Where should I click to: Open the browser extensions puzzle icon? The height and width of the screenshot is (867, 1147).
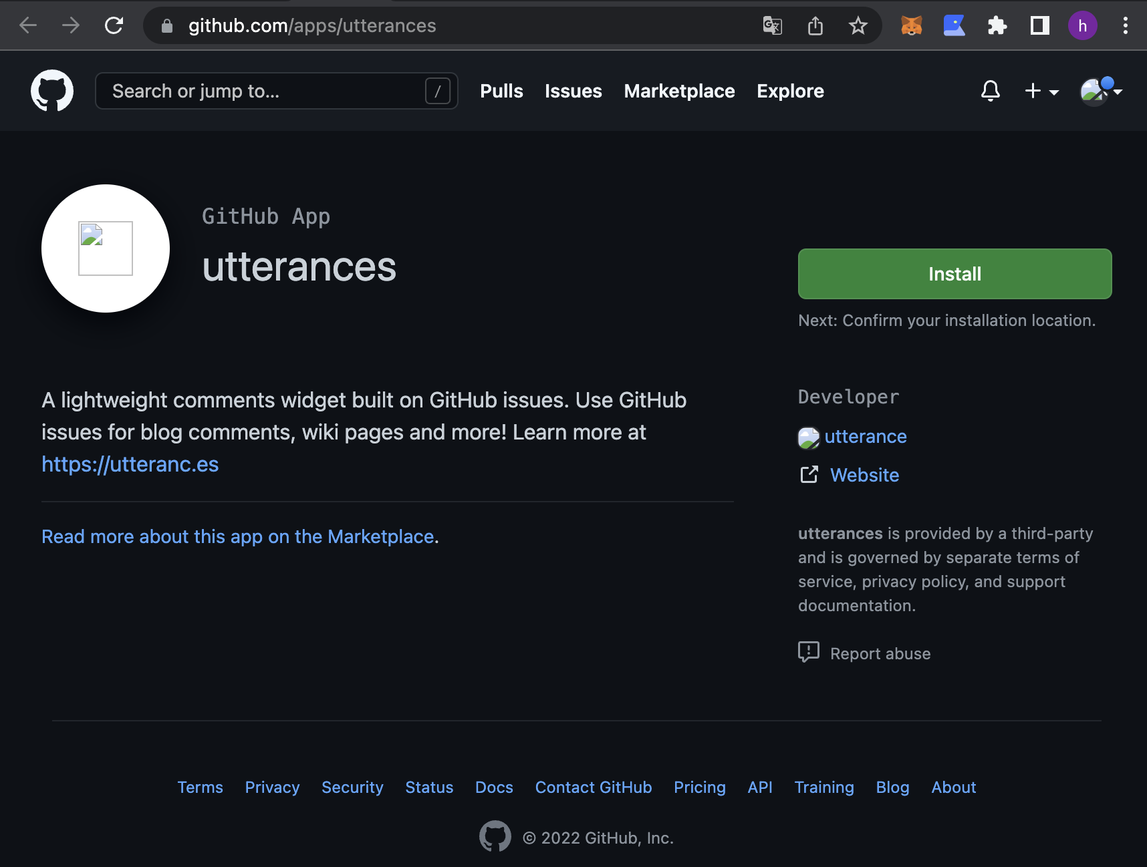point(997,26)
